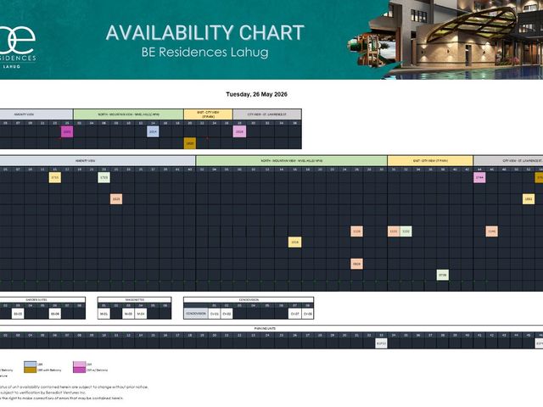This screenshot has height=407, width=543.
Task: Select the pink unit 1744 cell
Action: 479,177
